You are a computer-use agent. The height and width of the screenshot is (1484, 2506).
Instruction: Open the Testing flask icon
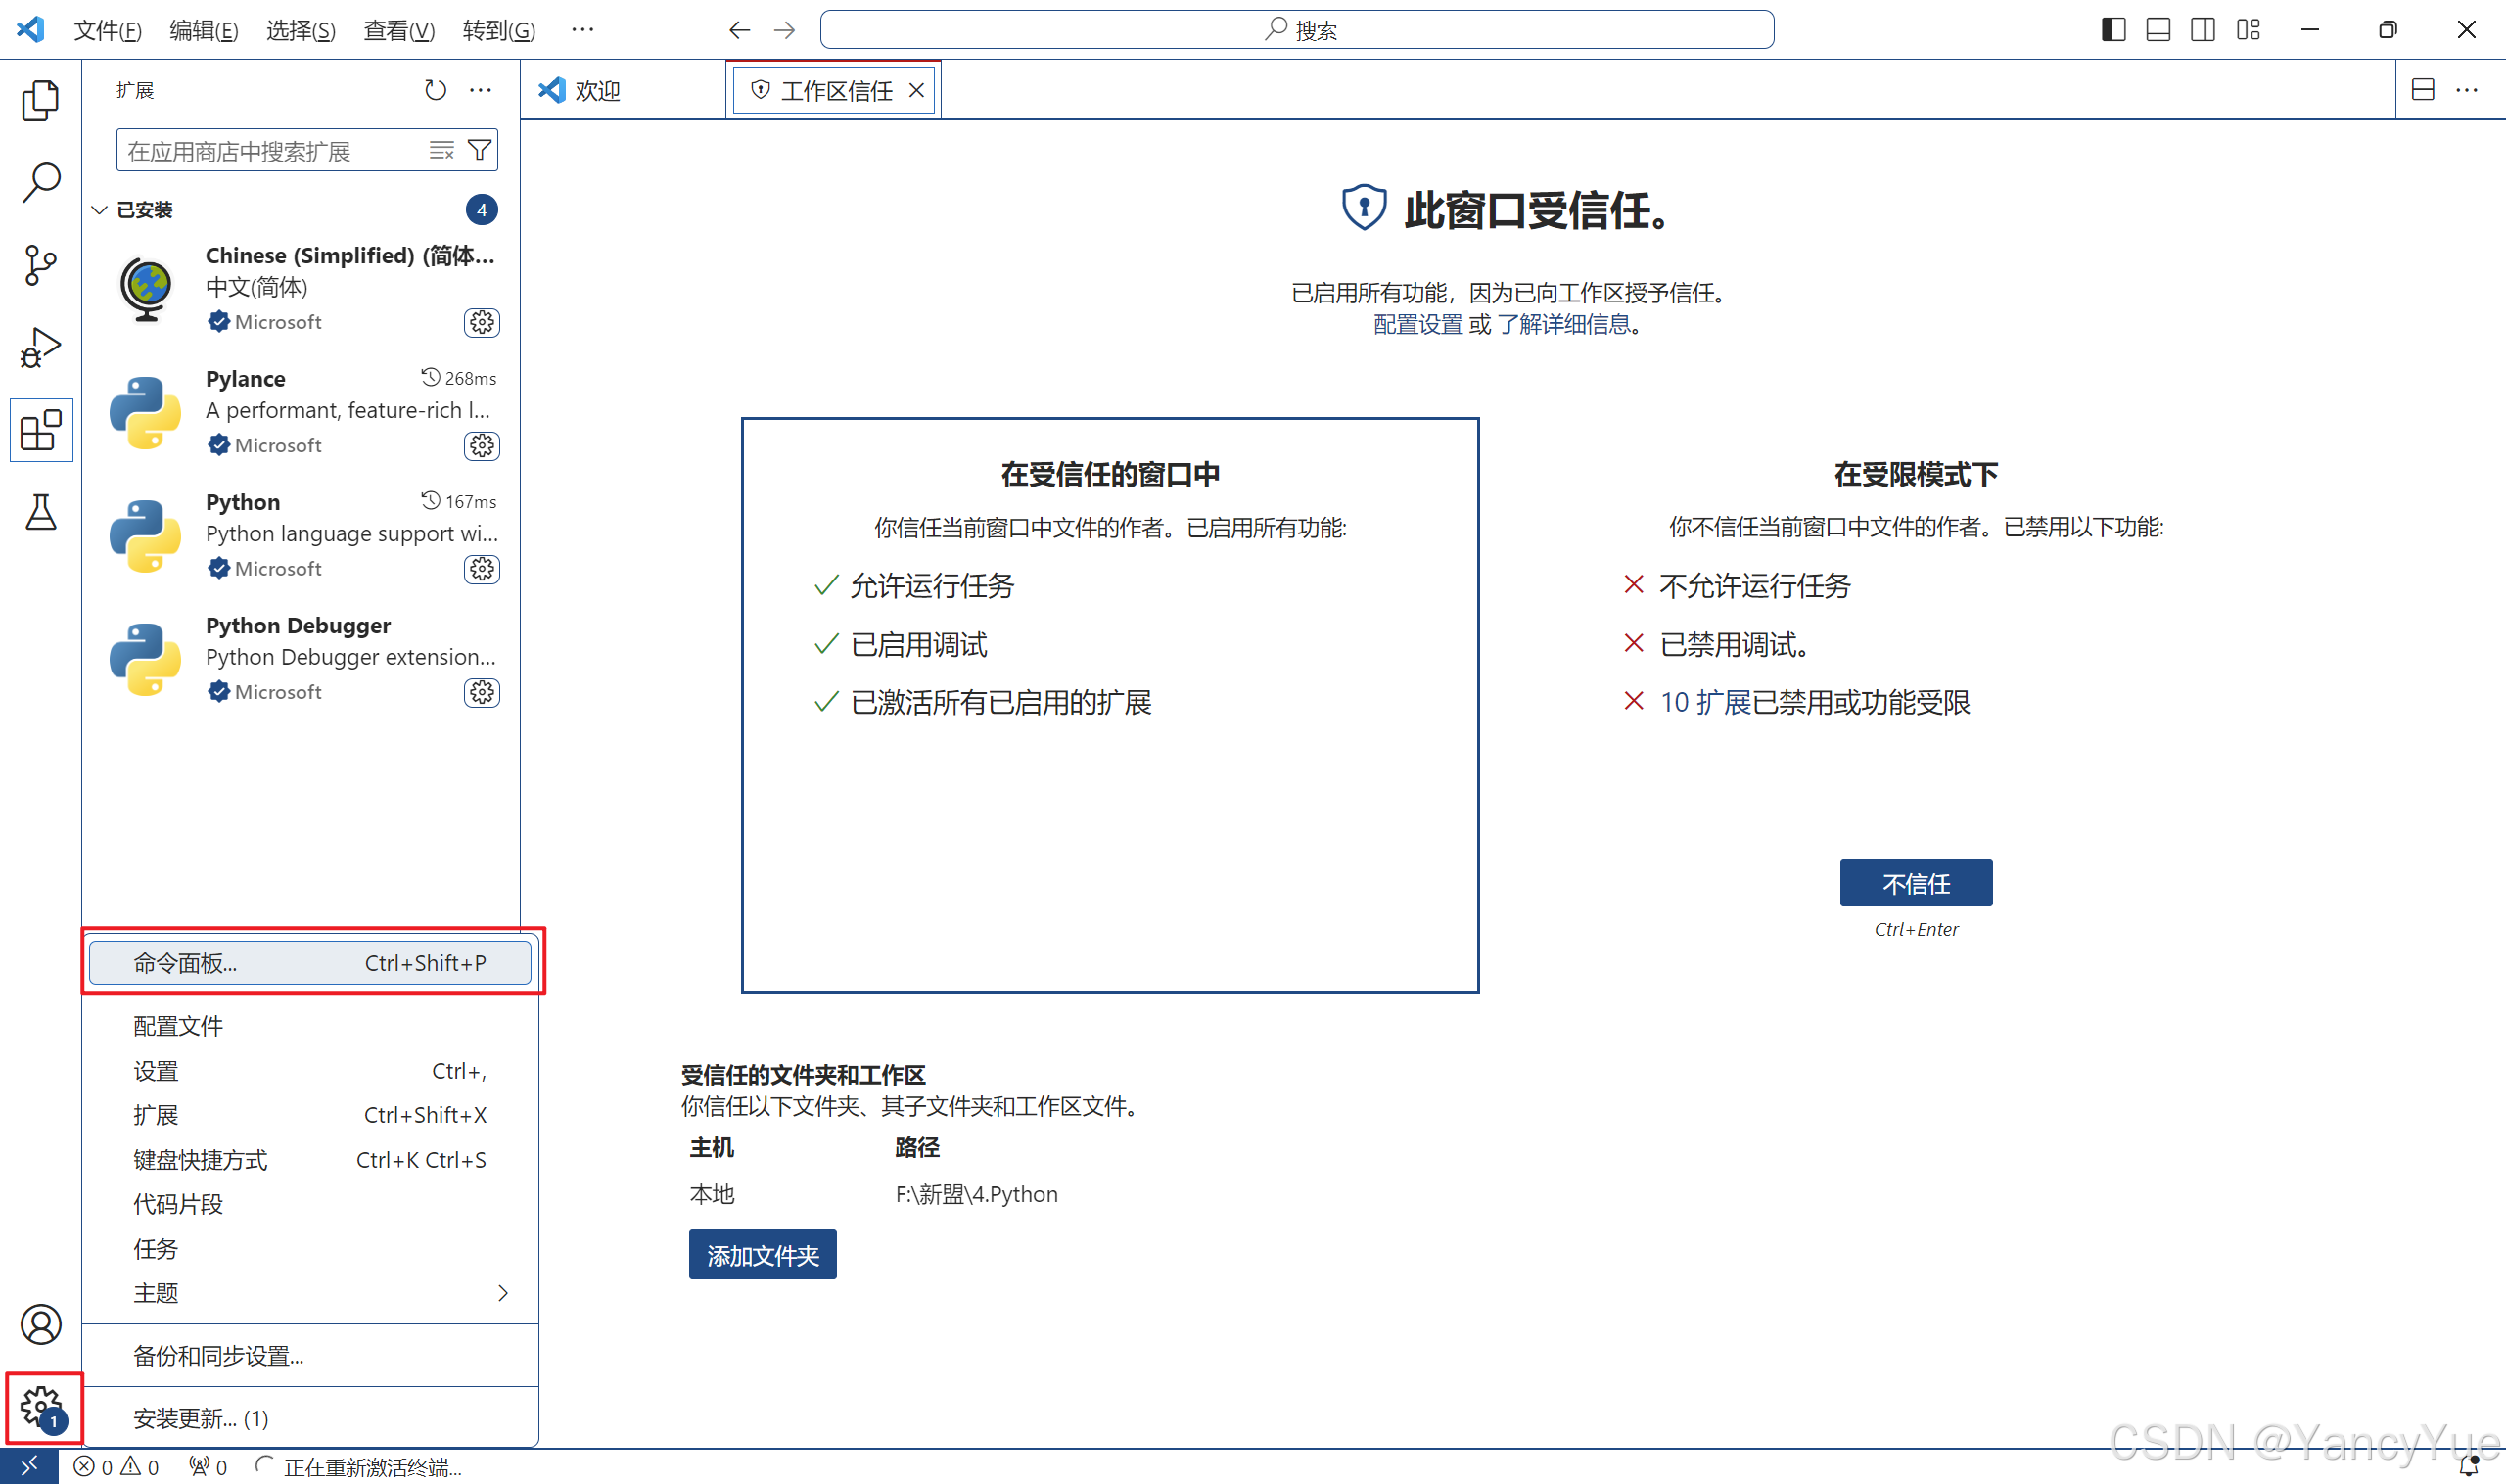coord(40,512)
